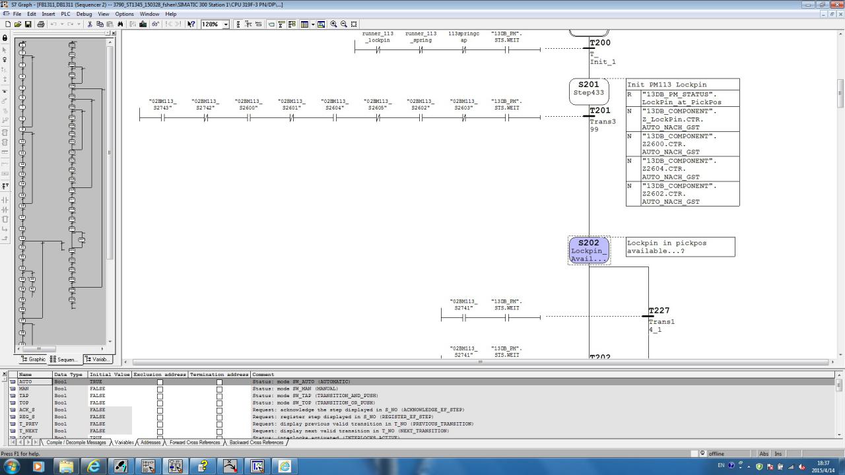This screenshot has width=845, height=475.
Task: Tick the Exclusion address checkbox for AUTO
Action: tap(160, 382)
